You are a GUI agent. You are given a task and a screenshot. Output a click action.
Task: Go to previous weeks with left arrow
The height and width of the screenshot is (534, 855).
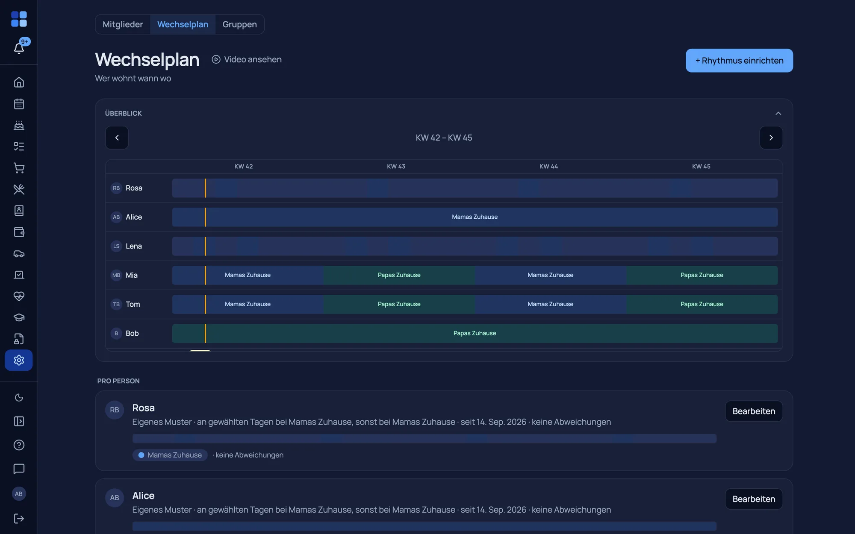click(x=117, y=138)
